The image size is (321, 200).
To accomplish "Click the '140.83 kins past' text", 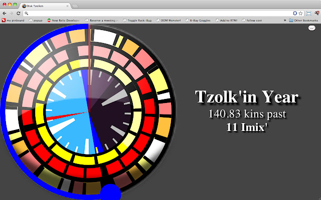I will (247, 114).
